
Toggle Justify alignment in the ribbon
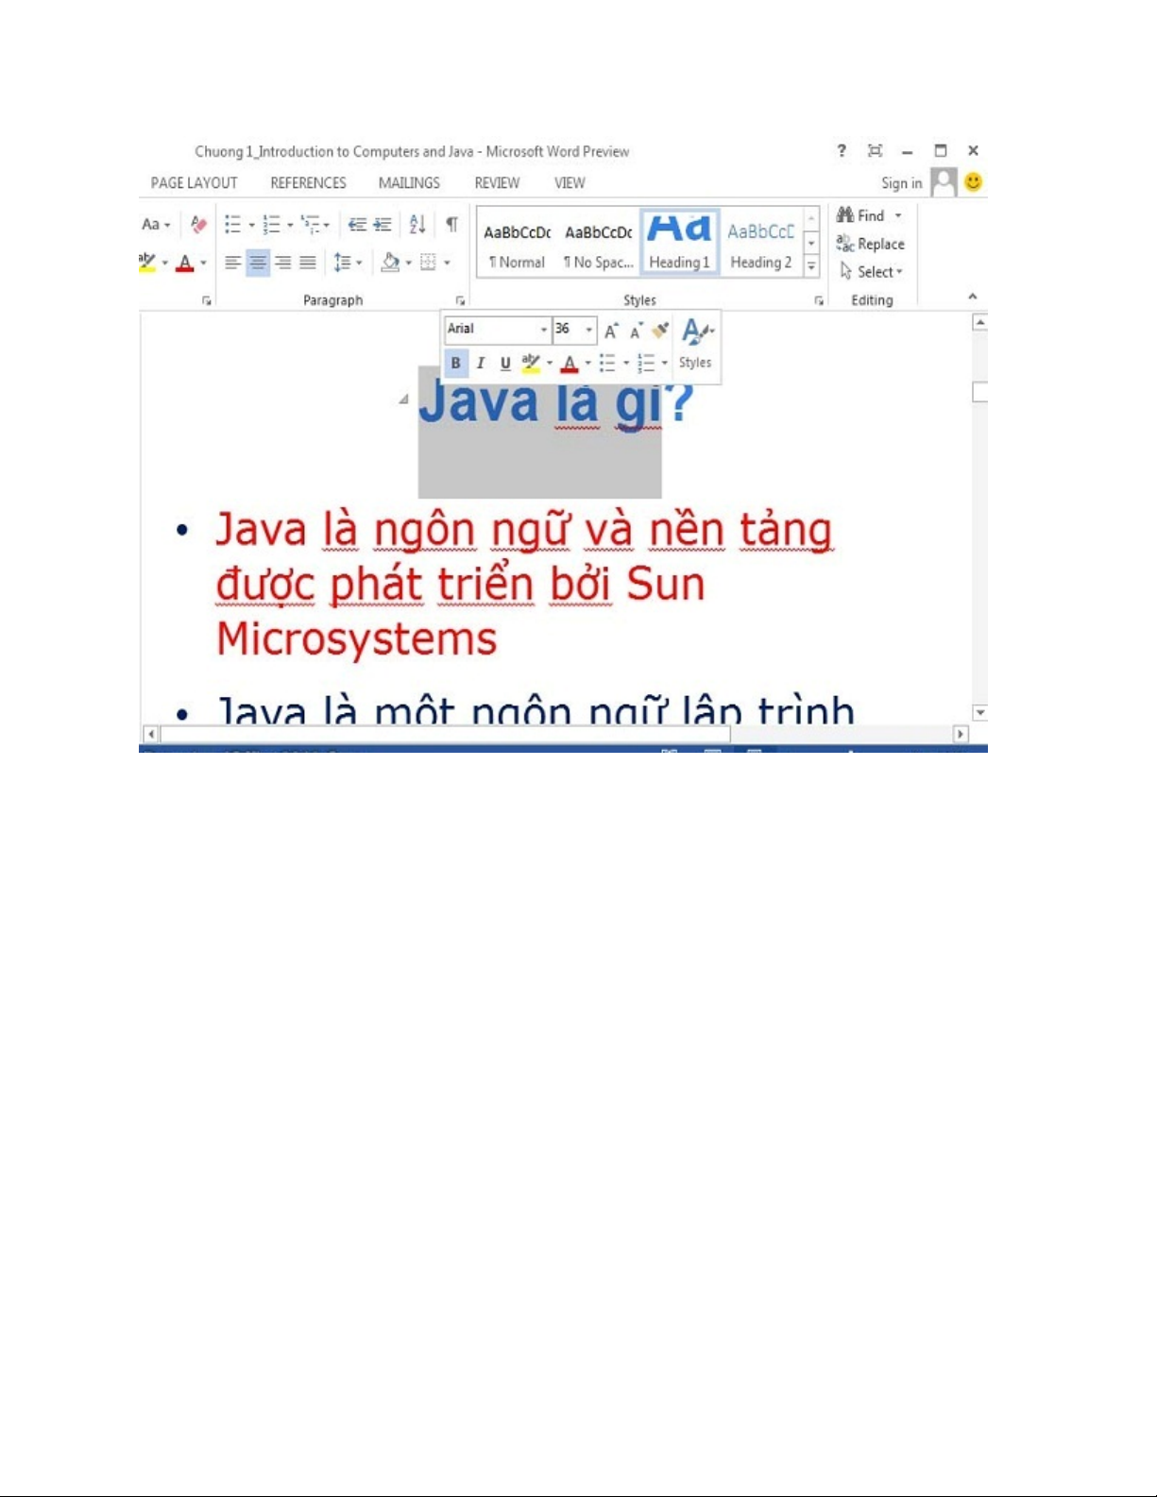tap(308, 263)
